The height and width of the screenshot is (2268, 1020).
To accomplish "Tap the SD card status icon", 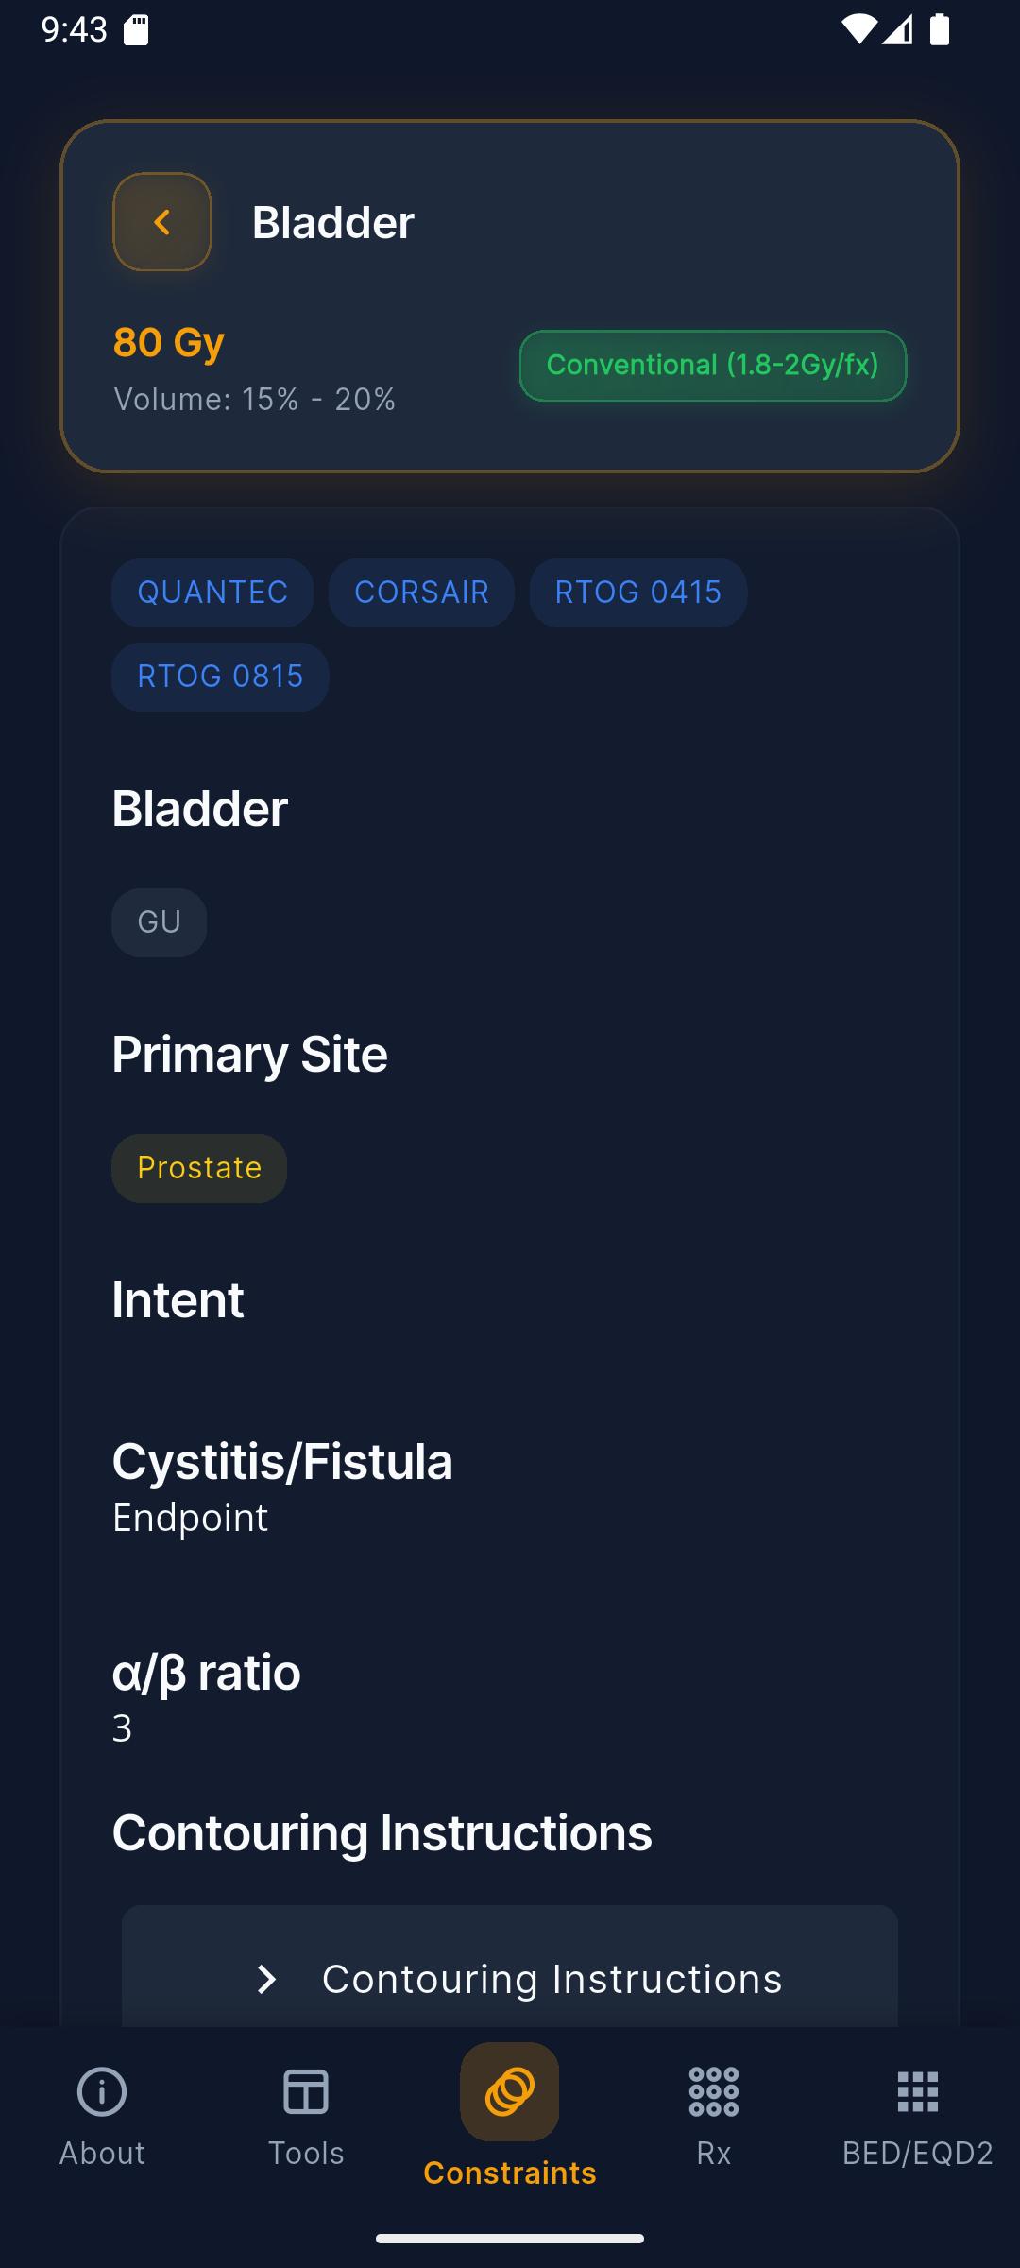I will point(137,30).
